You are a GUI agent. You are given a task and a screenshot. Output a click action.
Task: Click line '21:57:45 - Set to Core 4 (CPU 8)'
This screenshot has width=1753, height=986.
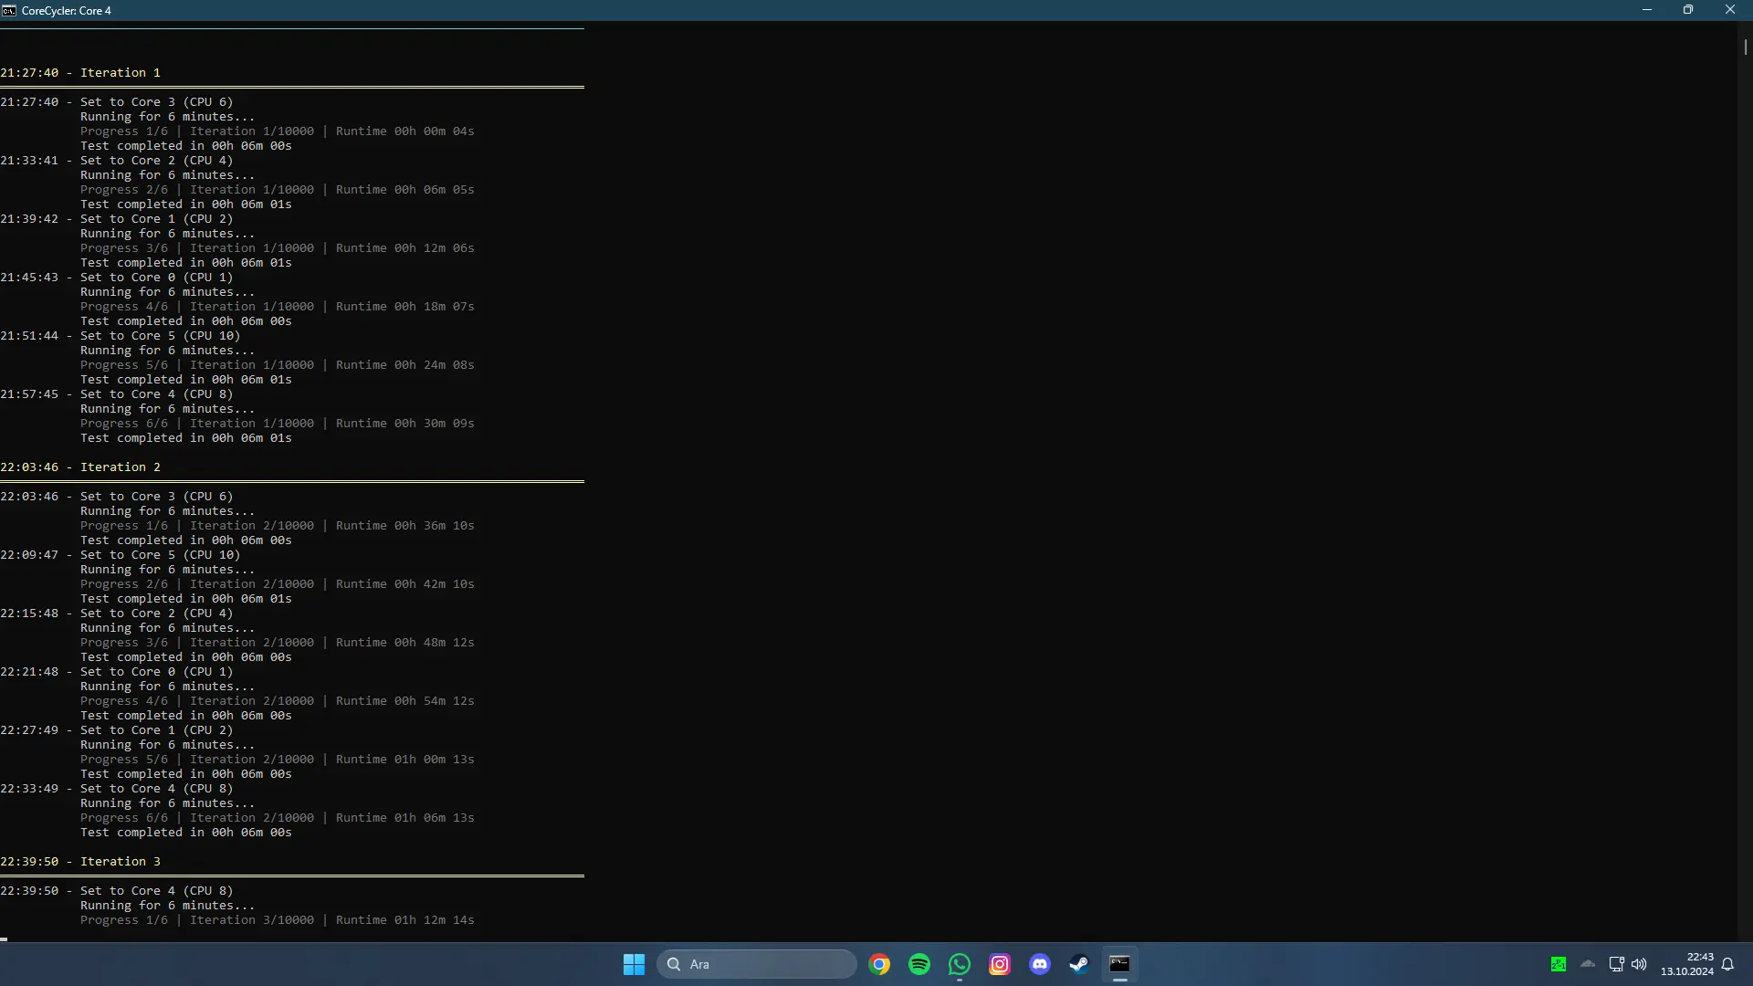tap(117, 394)
